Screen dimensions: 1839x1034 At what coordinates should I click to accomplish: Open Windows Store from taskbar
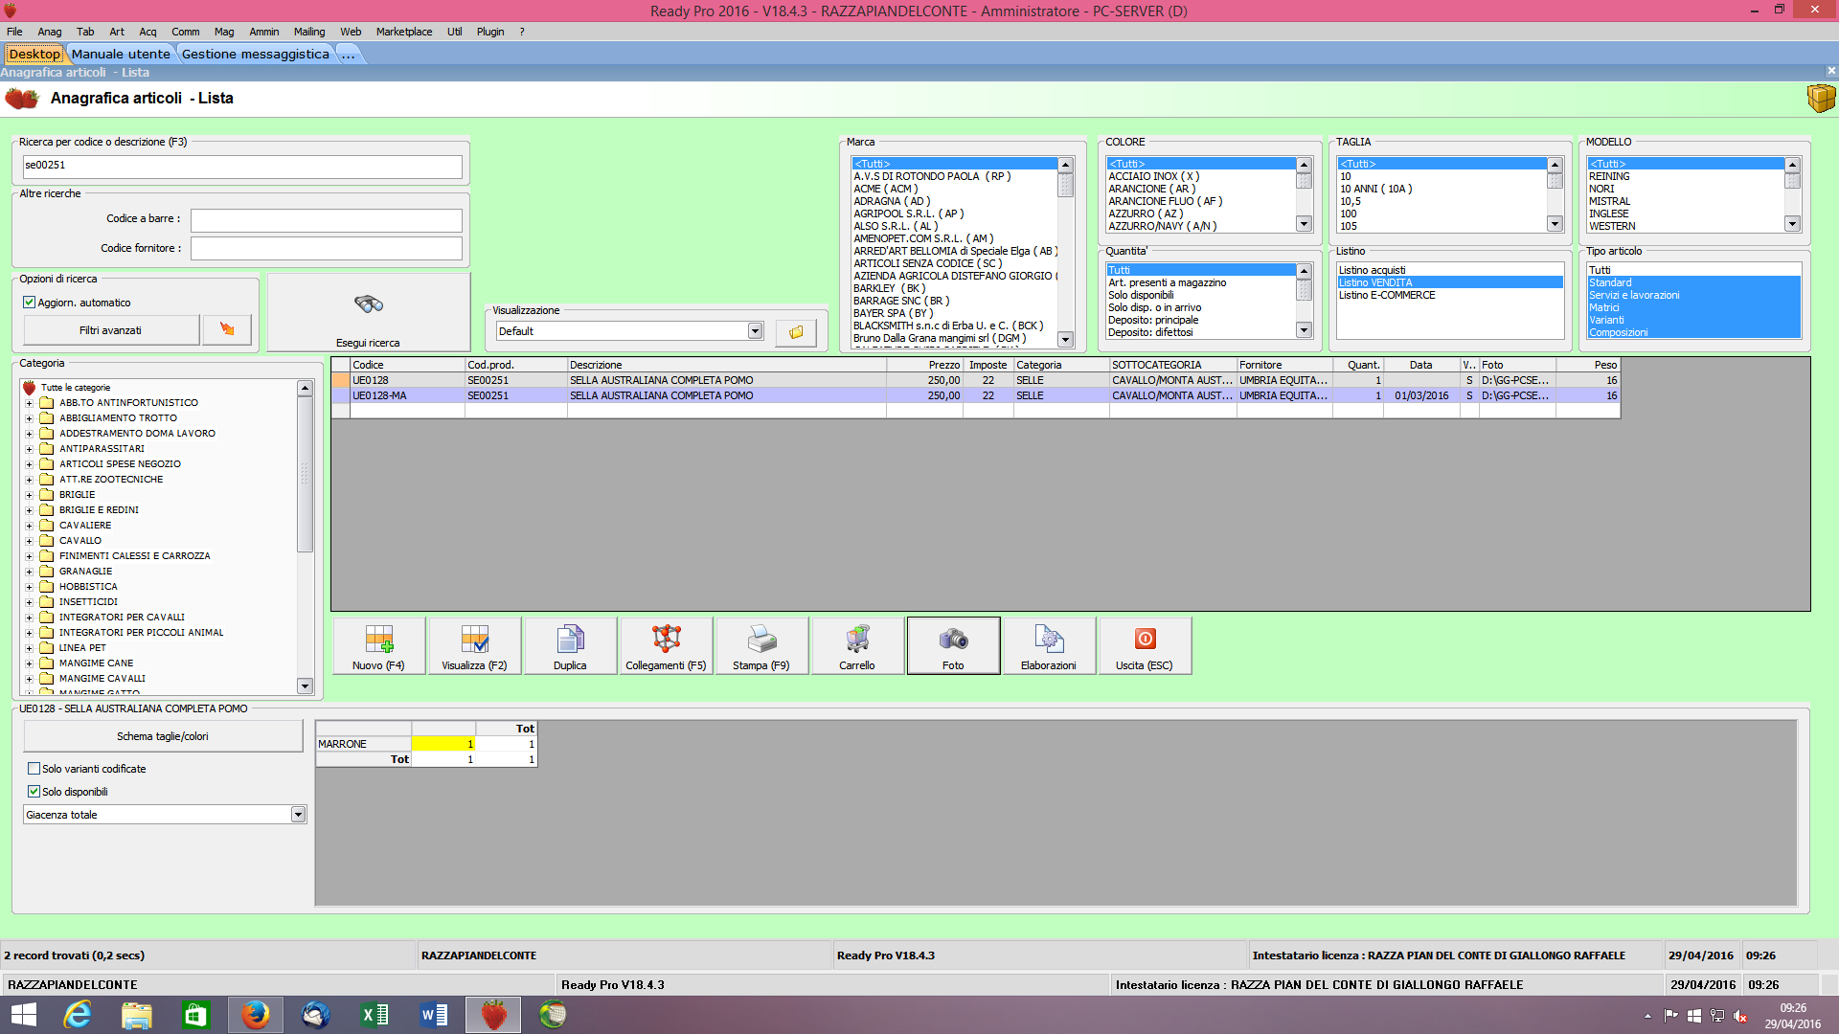point(195,1015)
